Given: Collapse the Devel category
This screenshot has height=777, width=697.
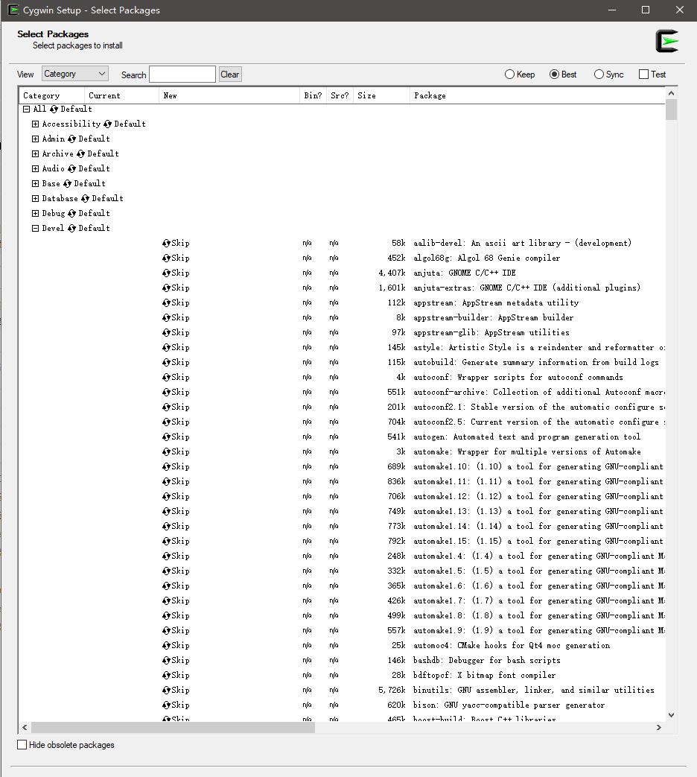Looking at the screenshot, I should coord(35,228).
